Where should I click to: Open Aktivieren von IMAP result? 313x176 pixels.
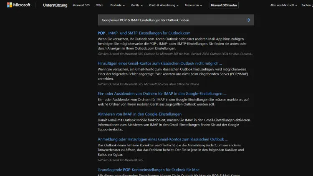tap(139, 114)
